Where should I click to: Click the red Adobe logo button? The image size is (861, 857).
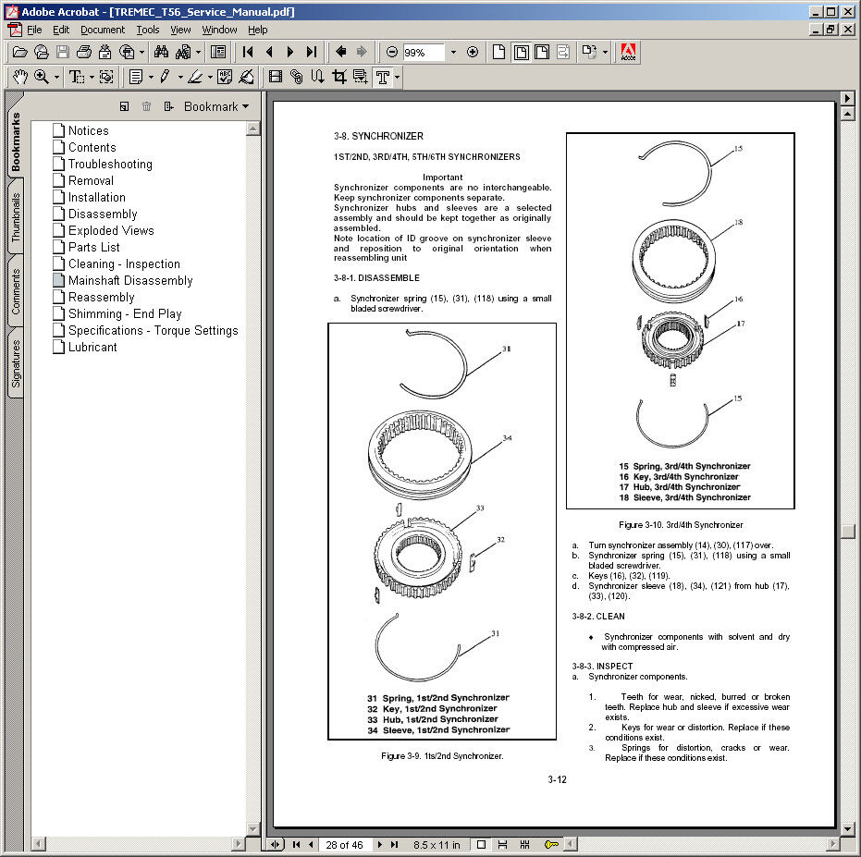point(628,52)
